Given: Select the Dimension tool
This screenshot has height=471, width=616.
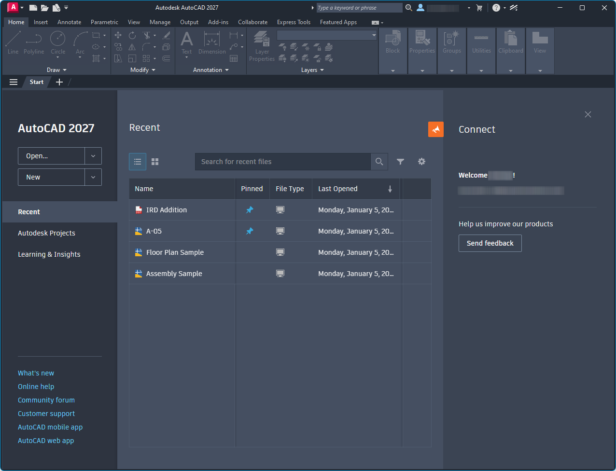Looking at the screenshot, I should click(212, 43).
